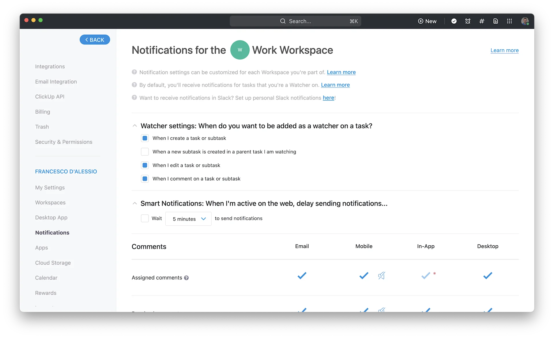This screenshot has height=338, width=554.
Task: Click the question icon beside Watcher default info
Action: click(134, 85)
